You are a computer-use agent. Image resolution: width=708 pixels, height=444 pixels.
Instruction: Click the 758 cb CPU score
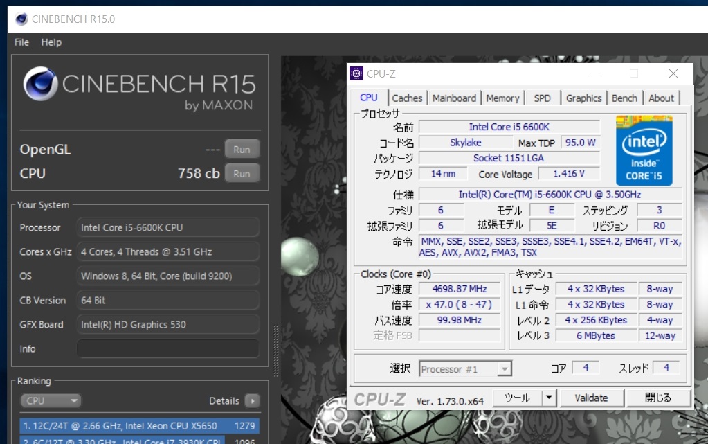click(199, 174)
